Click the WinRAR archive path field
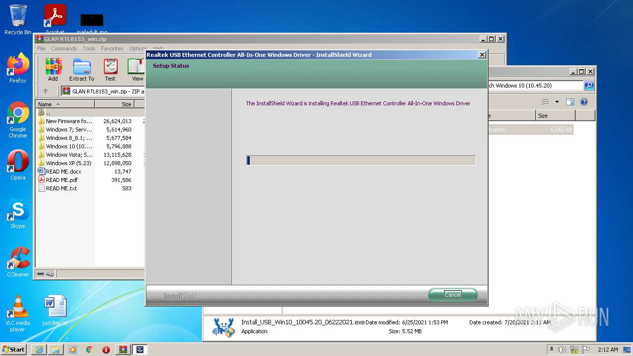Image resolution: width=633 pixels, height=356 pixels. [x=103, y=91]
